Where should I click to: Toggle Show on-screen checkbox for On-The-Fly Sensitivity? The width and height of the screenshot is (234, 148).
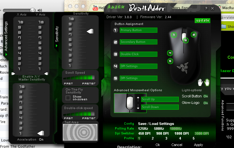click(68, 98)
